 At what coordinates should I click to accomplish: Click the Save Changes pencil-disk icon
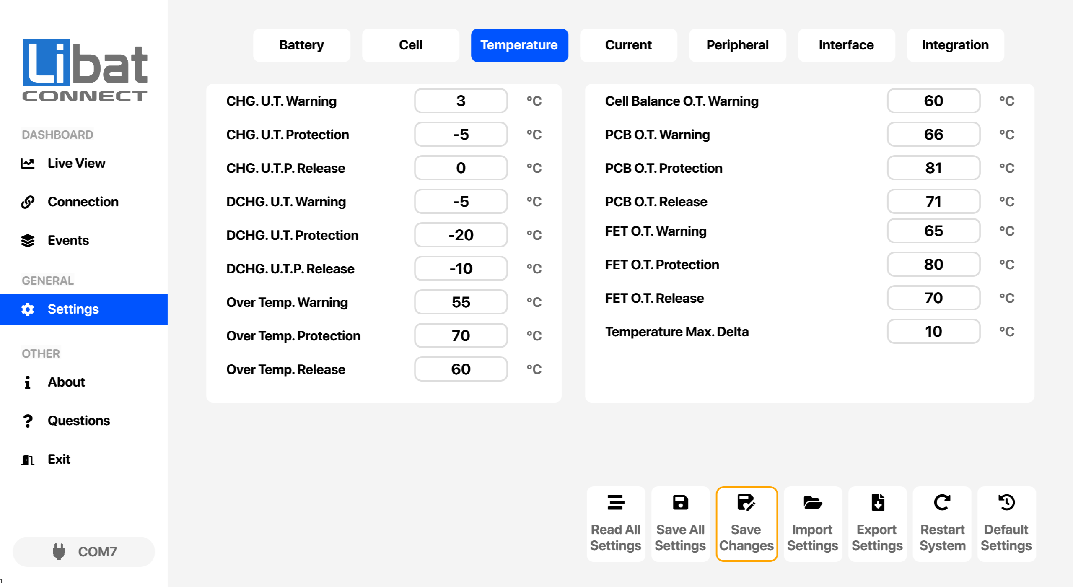746,502
